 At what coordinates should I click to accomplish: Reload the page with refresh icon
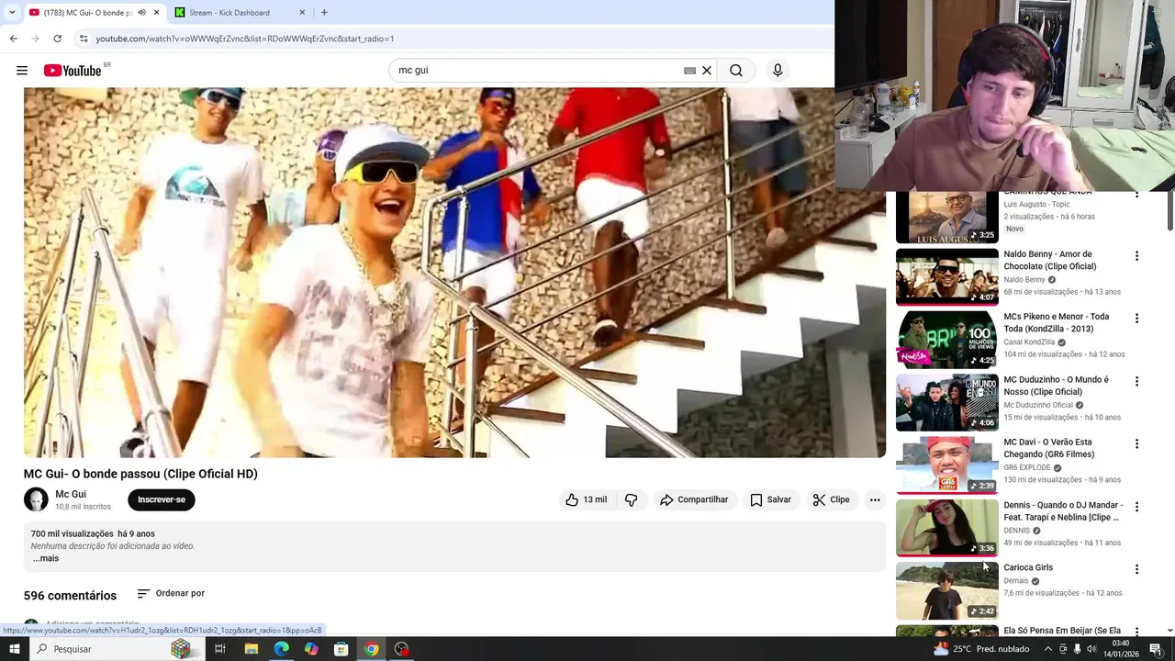[57, 39]
